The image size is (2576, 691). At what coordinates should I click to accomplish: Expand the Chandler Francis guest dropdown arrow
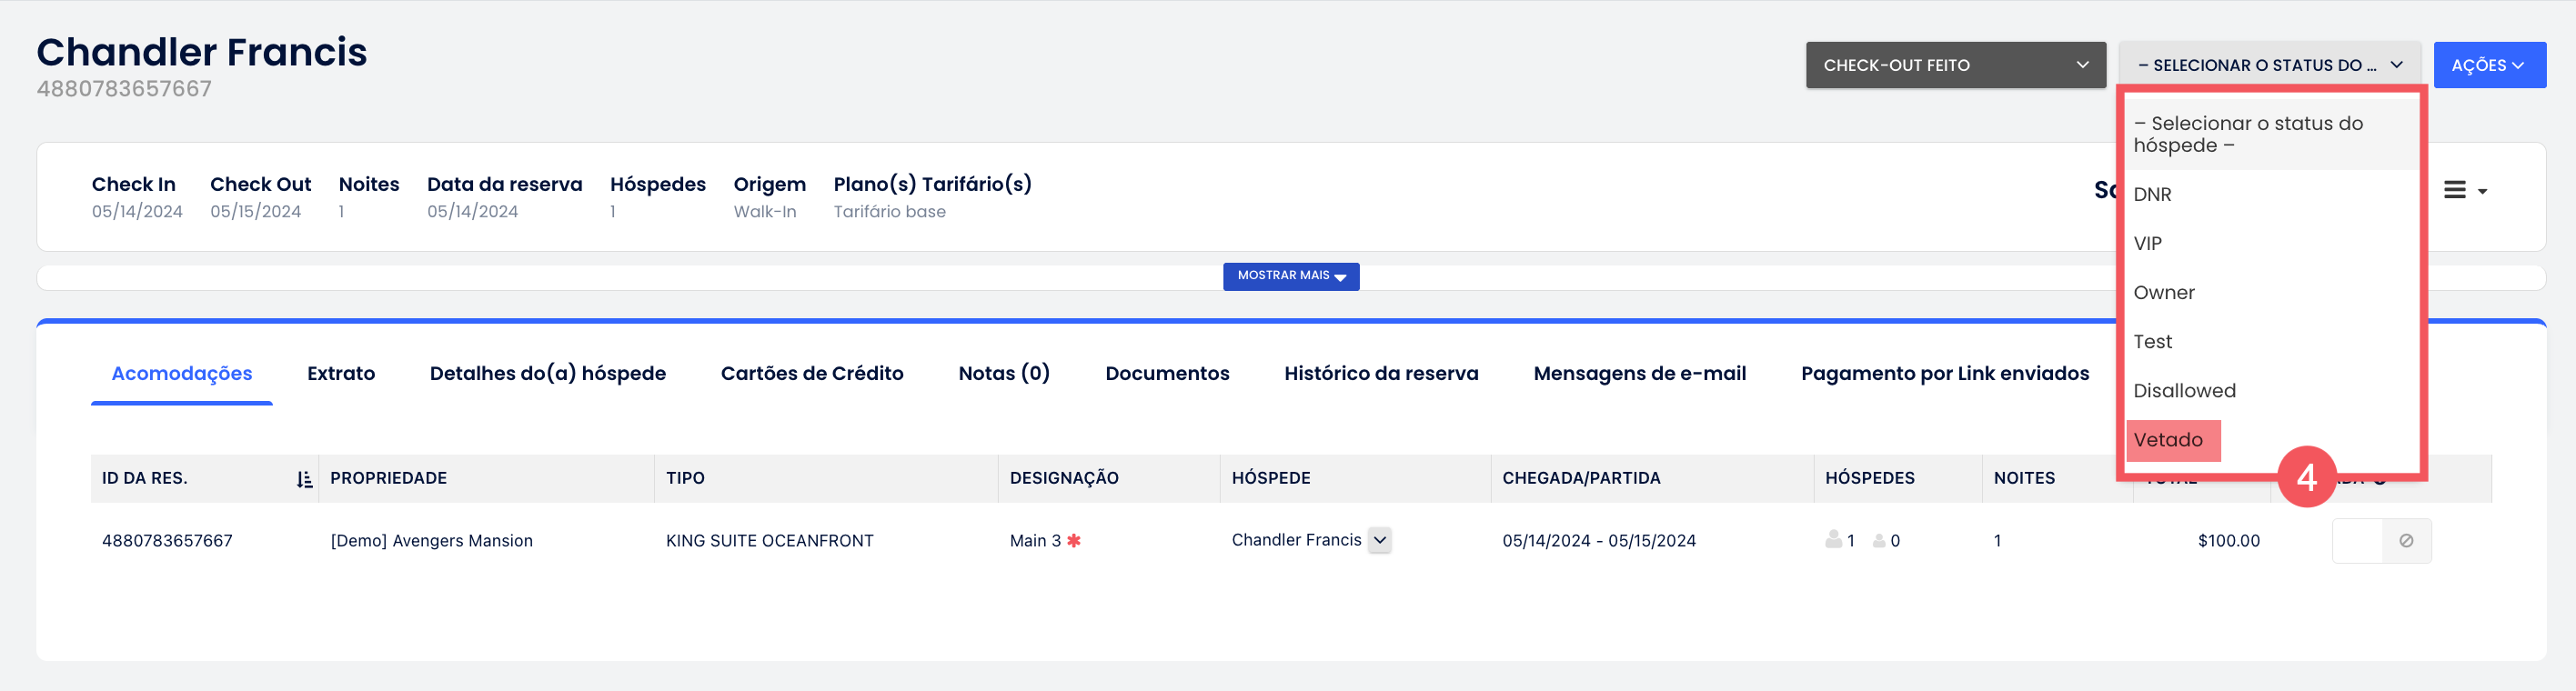click(x=1380, y=540)
